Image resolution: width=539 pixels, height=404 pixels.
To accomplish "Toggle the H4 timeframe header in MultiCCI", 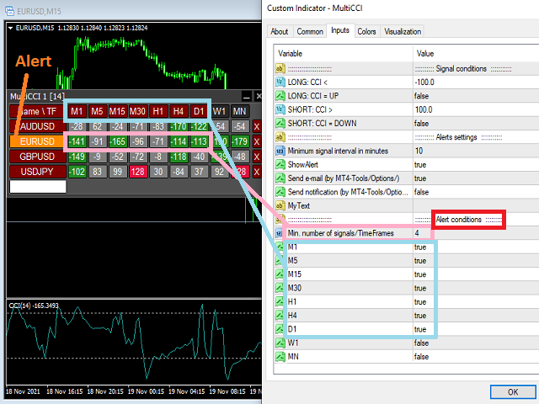I will point(179,112).
